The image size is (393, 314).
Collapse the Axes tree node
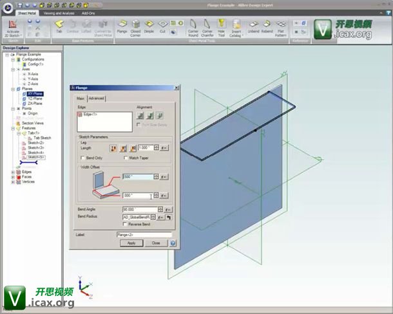coord(13,69)
